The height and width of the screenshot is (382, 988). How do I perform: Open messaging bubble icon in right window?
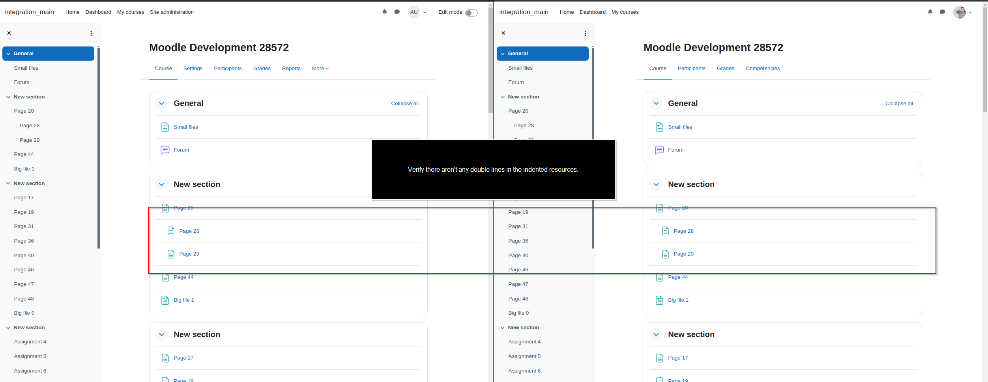pyautogui.click(x=942, y=12)
